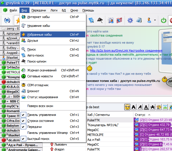Image resolution: width=172 pixels, height=151 pixels.
Task: Switch to myDC's hub tab
Action: click(x=10, y=106)
